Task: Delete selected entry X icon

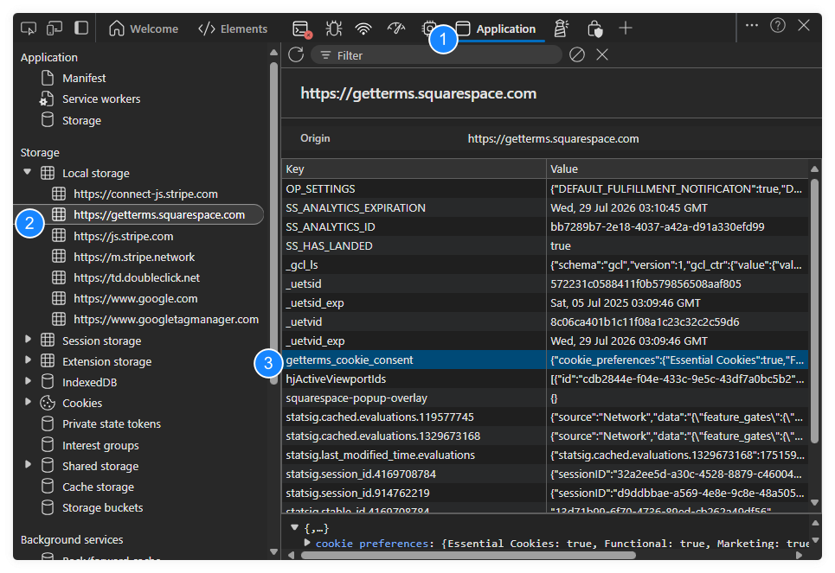Action: click(602, 54)
